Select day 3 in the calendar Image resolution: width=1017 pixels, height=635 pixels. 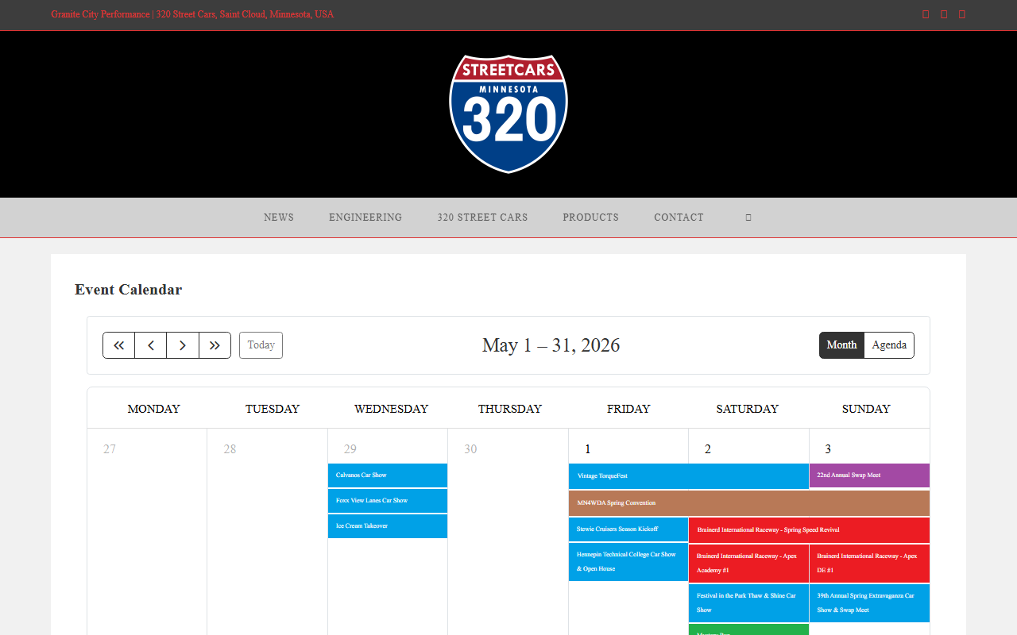click(828, 449)
